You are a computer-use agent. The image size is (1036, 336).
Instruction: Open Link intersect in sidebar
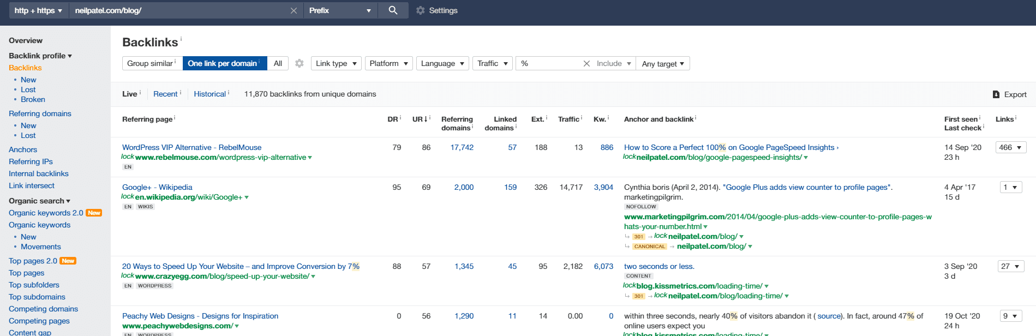pos(32,185)
